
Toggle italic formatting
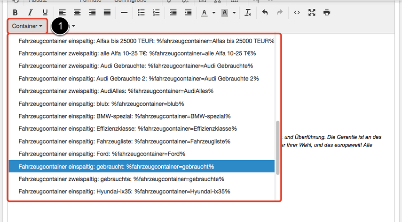coord(31,13)
